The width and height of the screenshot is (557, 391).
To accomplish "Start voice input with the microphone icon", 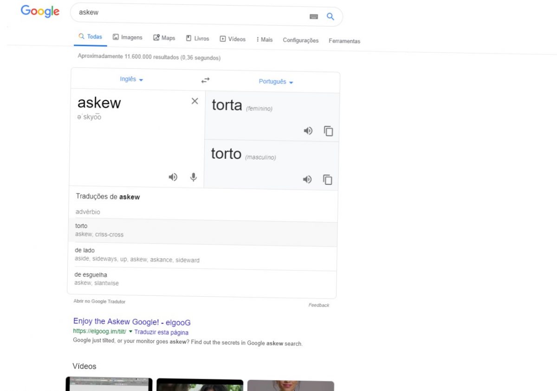I will coord(194,177).
